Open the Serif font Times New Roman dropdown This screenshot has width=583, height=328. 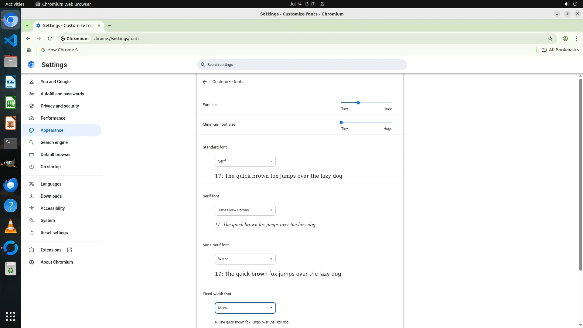click(245, 210)
